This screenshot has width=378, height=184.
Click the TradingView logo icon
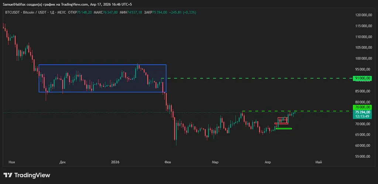(8, 175)
